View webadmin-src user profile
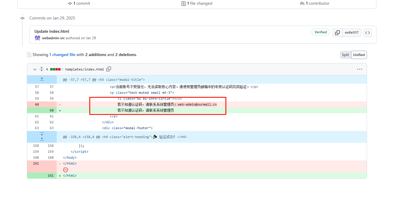 pos(53,38)
